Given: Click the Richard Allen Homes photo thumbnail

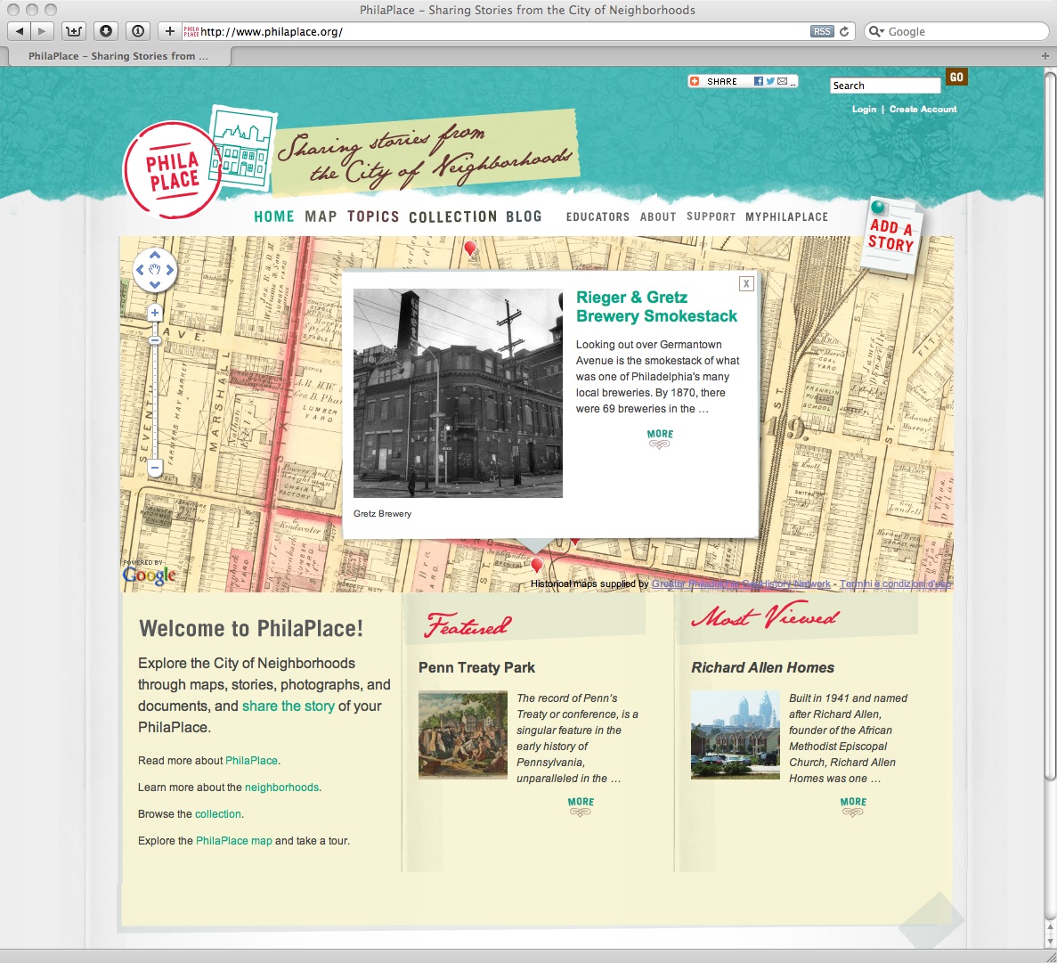Looking at the screenshot, I should [x=736, y=735].
